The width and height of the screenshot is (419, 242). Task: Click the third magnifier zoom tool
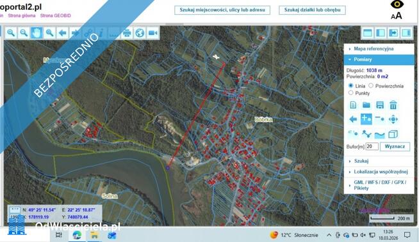coord(49,33)
